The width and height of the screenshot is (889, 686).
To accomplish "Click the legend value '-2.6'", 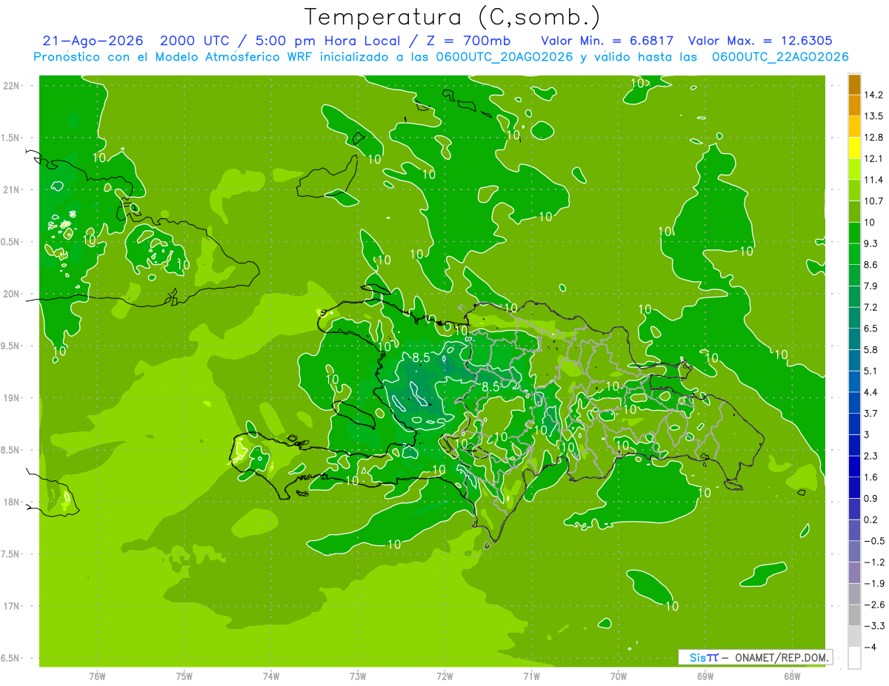I will click(874, 605).
